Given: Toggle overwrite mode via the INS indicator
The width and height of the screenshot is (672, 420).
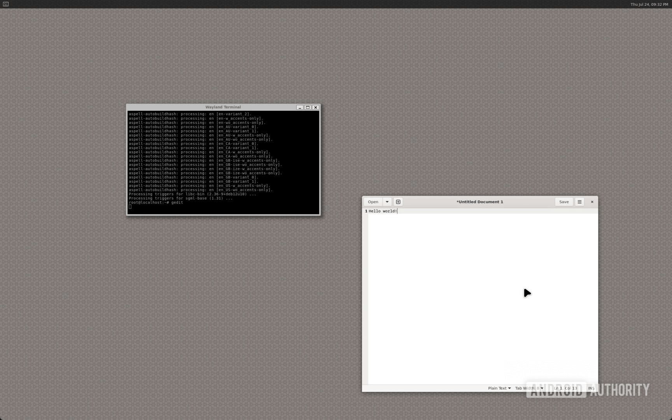Looking at the screenshot, I should pyautogui.click(x=591, y=388).
